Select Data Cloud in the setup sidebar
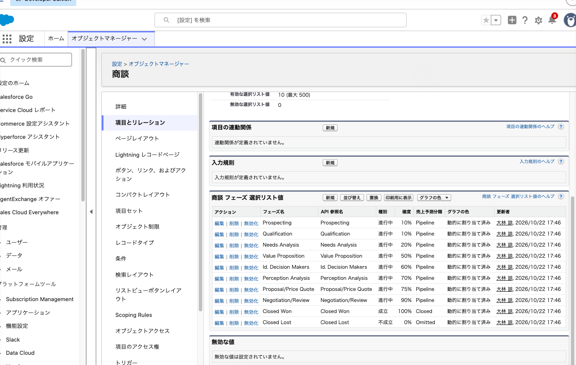The image size is (576, 365). tap(20, 353)
